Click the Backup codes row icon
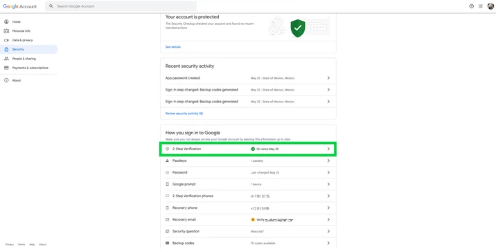 point(168,243)
